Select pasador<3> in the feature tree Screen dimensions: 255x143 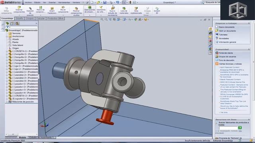(23, 90)
